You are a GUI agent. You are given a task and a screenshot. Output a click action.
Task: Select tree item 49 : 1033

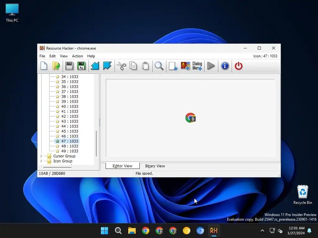pyautogui.click(x=70, y=151)
